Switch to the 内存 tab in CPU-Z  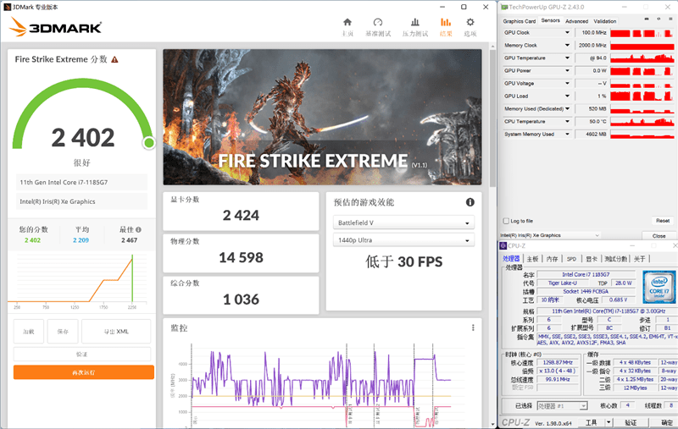553,259
